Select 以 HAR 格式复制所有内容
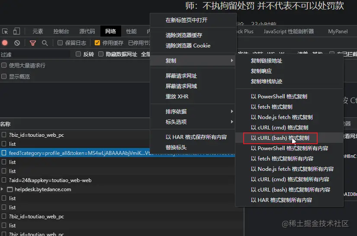 (x=289, y=200)
